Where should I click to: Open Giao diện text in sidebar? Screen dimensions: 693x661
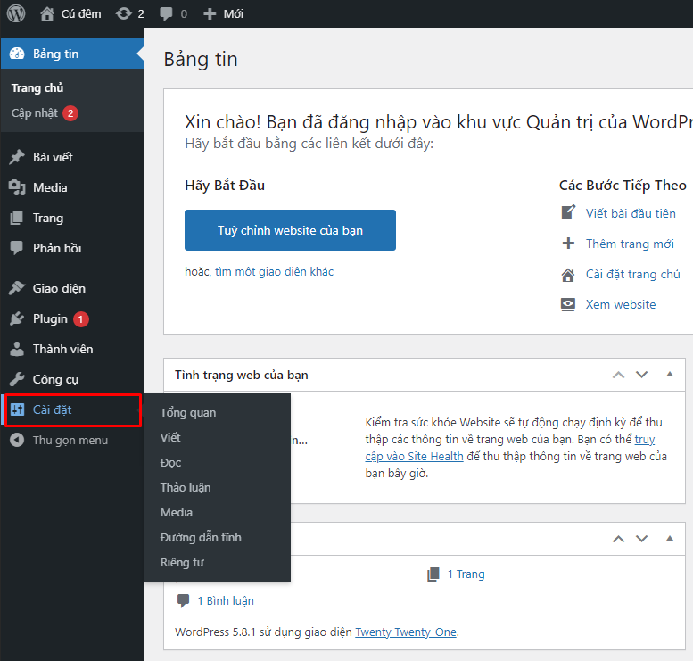point(59,288)
